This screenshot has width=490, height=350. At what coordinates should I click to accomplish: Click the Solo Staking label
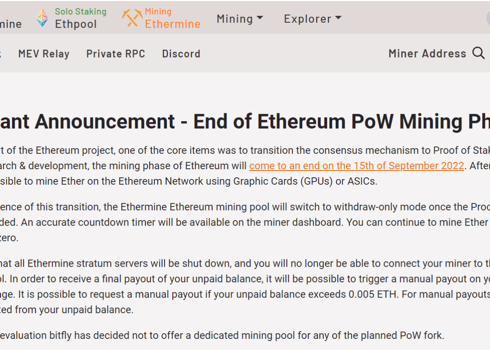[x=80, y=11]
